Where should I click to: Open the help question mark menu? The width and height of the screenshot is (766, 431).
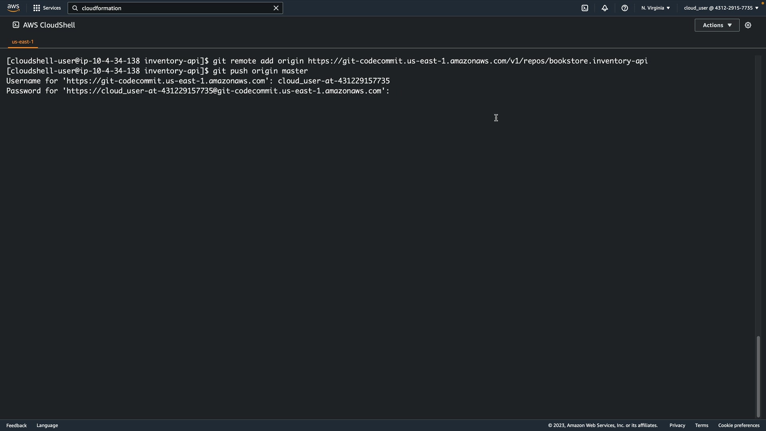click(625, 8)
